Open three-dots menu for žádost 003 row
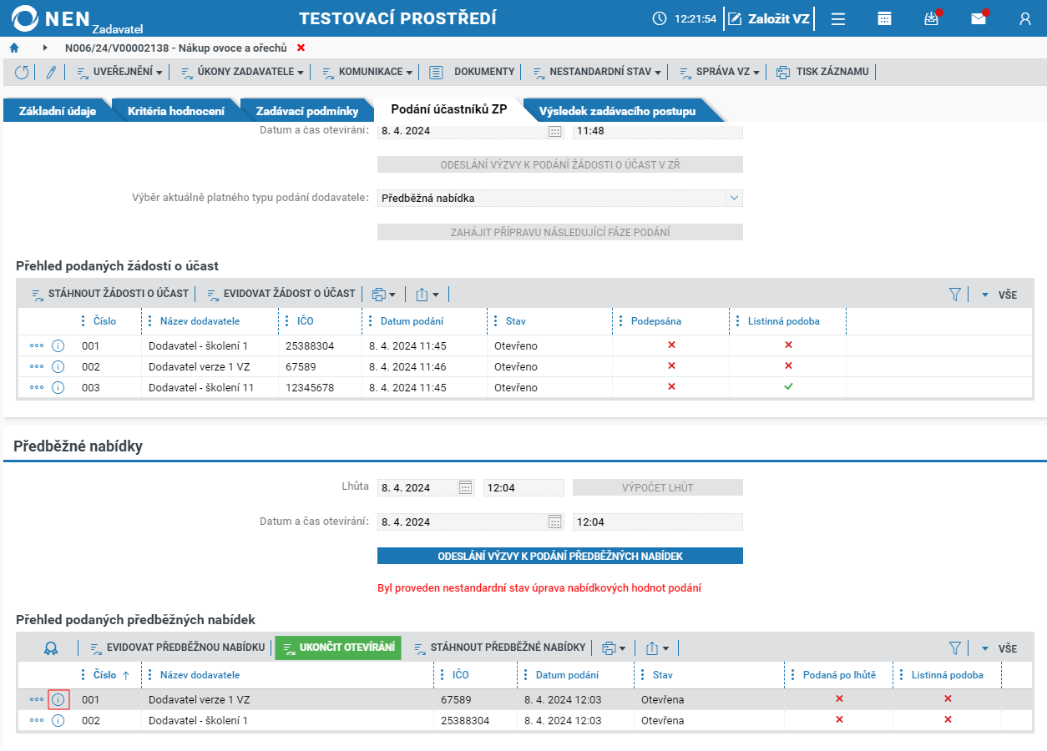 [x=36, y=387]
